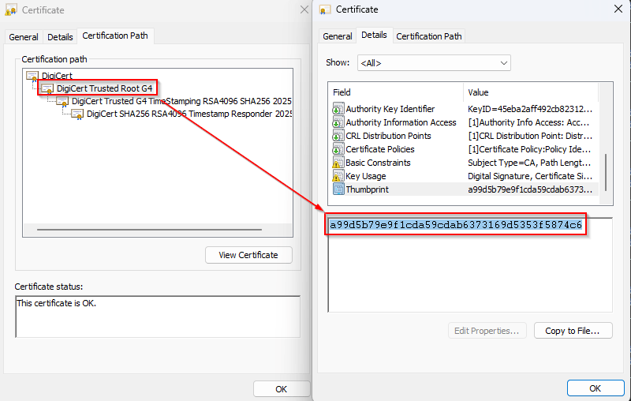Click the highlighted thumbprint value text
The image size is (631, 401).
tap(455, 226)
